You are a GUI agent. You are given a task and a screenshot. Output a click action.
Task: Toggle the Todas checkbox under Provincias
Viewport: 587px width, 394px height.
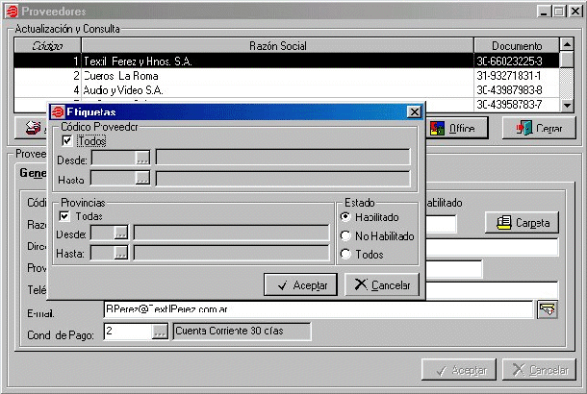(65, 216)
